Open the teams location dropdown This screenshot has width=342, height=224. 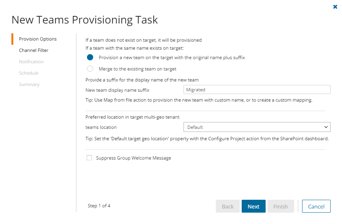(256, 127)
